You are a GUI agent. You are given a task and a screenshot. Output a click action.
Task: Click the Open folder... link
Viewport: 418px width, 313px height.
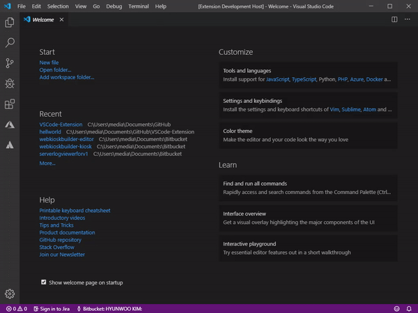coord(55,70)
